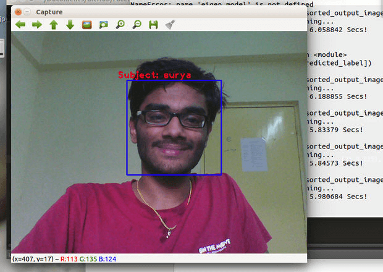Image resolution: width=383 pixels, height=272 pixels.
Task: Click '<module>' text in terminal traceback
Action: click(x=330, y=55)
